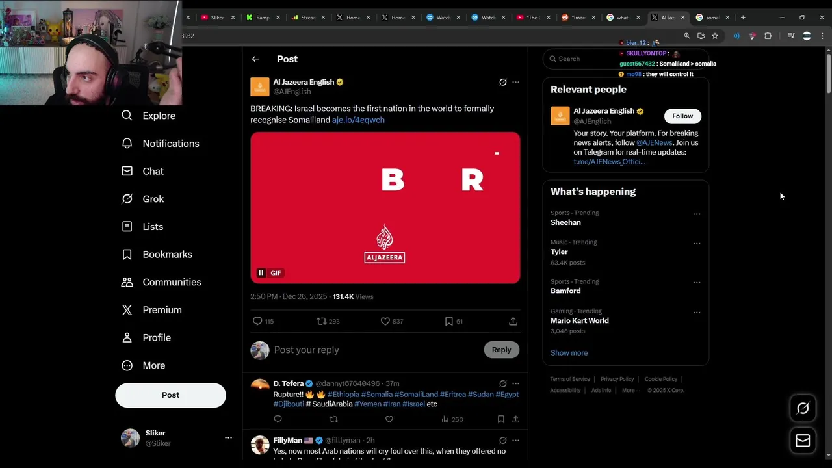
Task: Open more options on D. Tefera reply
Action: [x=516, y=383]
